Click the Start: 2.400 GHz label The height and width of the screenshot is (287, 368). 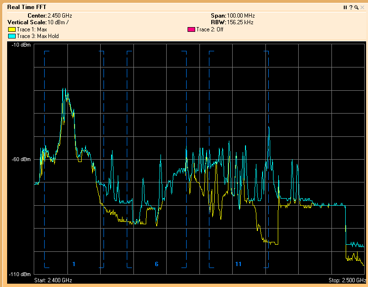53,280
